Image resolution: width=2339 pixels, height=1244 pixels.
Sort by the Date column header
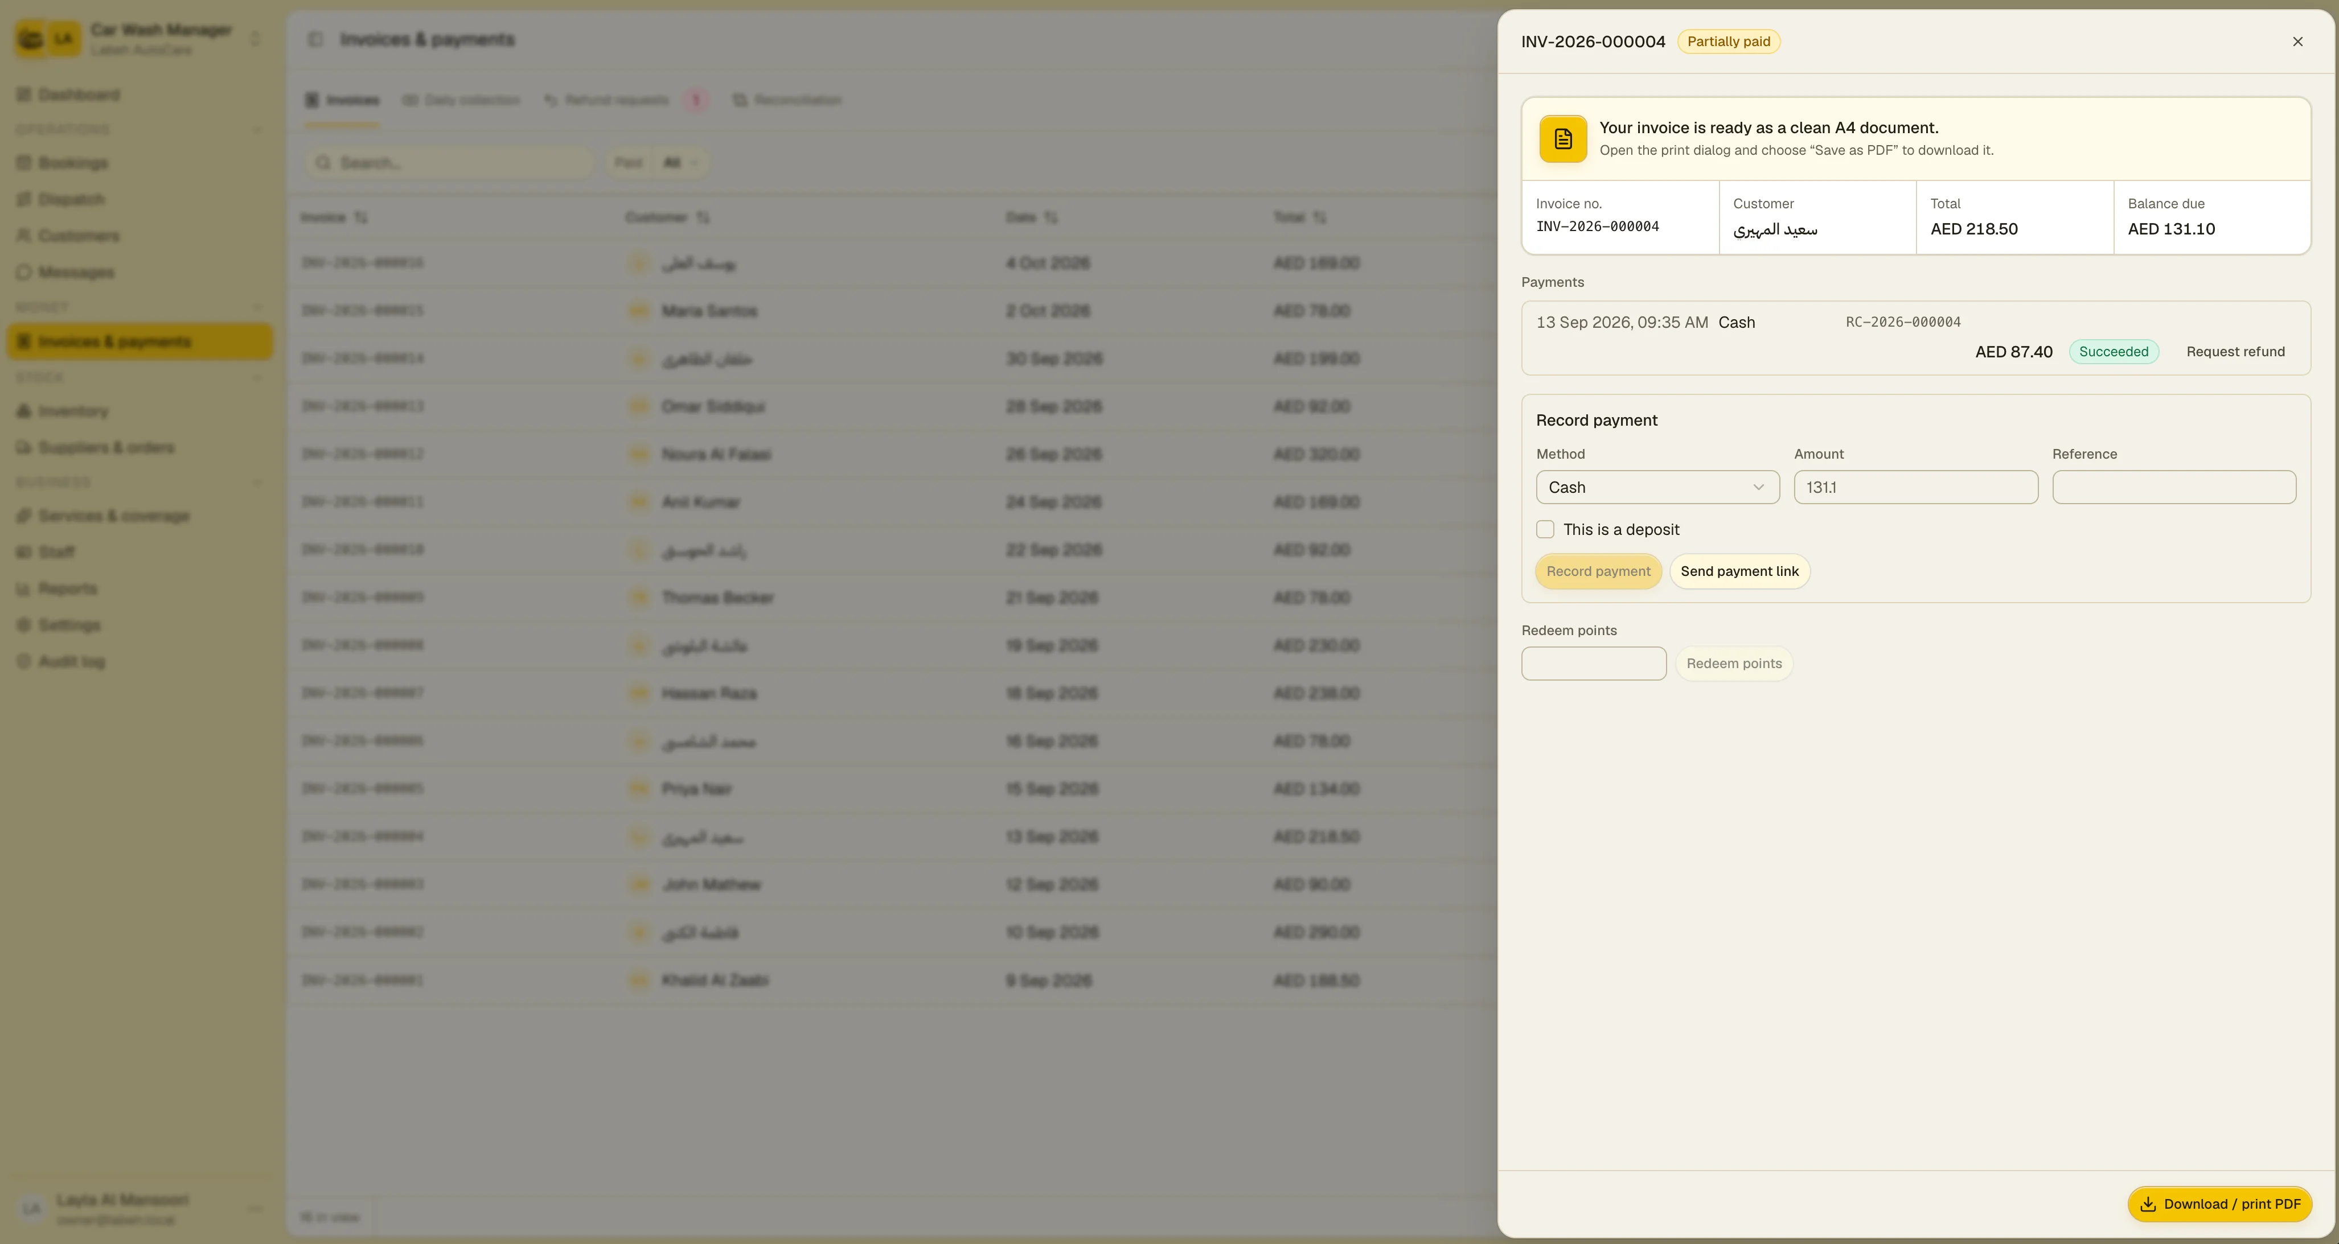(1032, 218)
